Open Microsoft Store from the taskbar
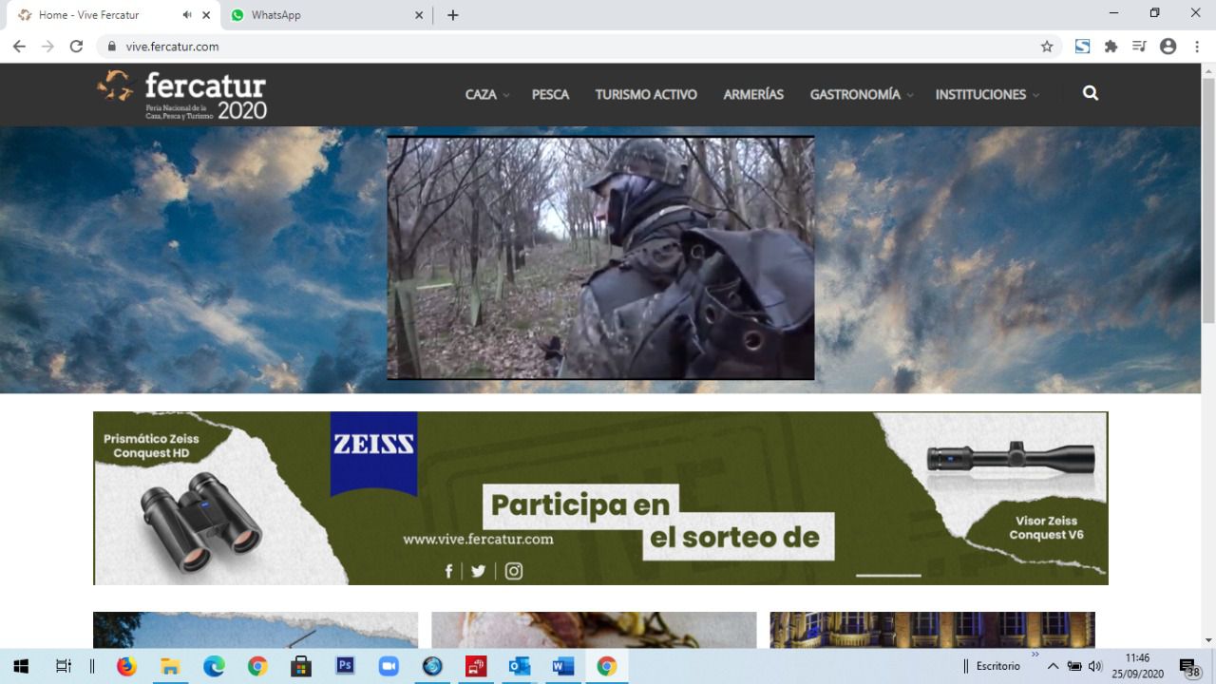 coord(301,666)
